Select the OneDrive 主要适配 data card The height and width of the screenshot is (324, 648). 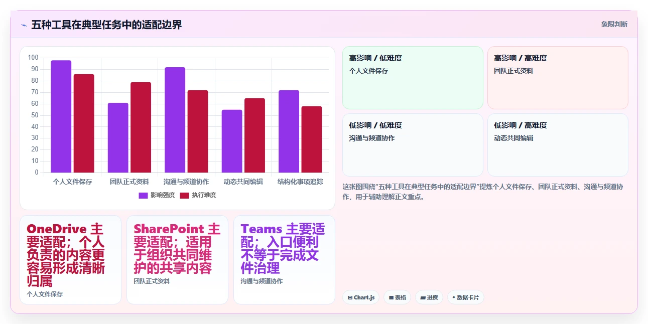tap(71, 260)
